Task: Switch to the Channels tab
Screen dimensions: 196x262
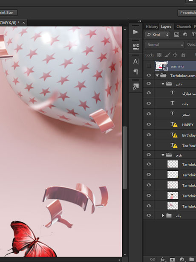Action: click(x=184, y=27)
